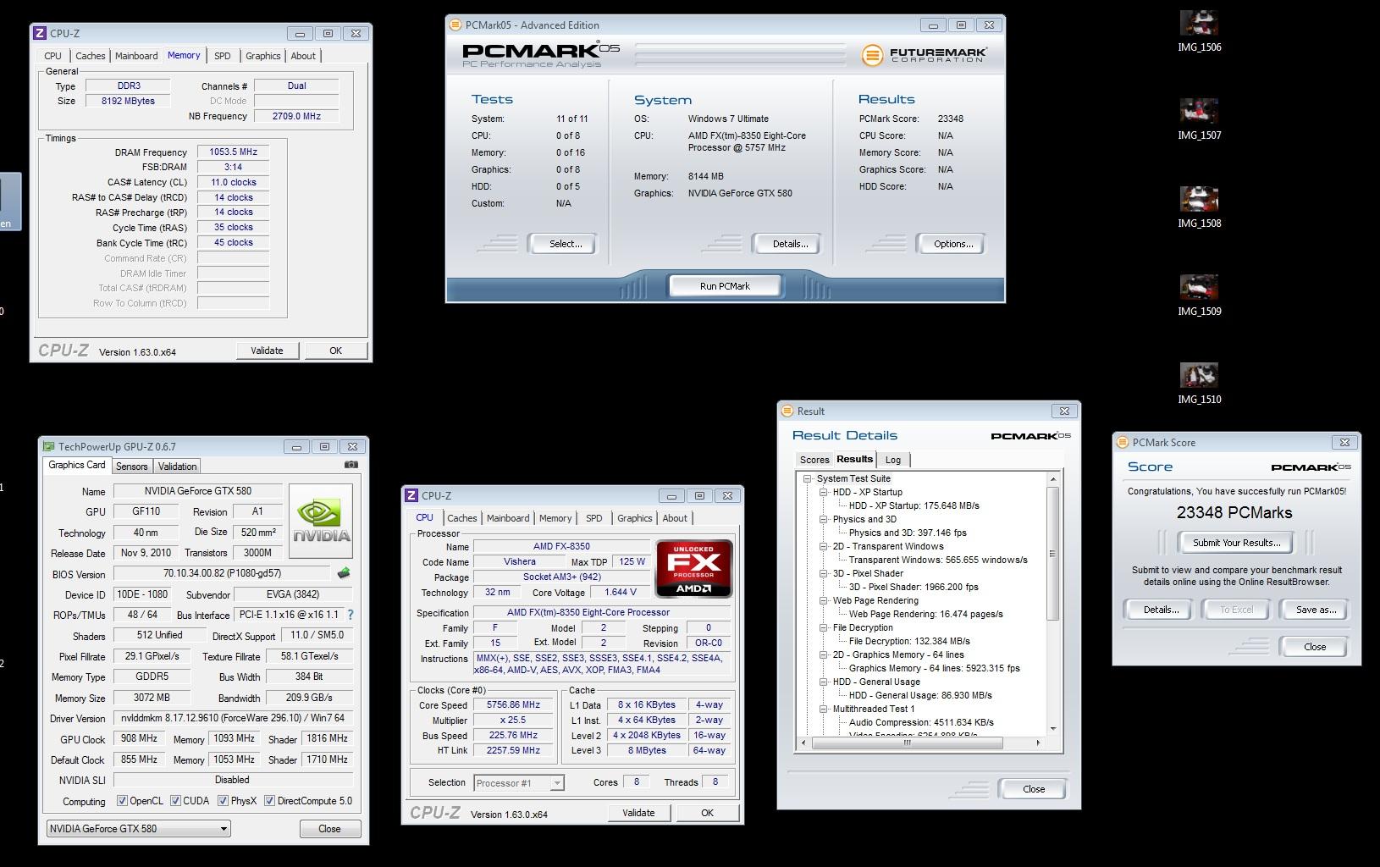Open Caches tab in CPU-Z Memory window

[x=90, y=56]
